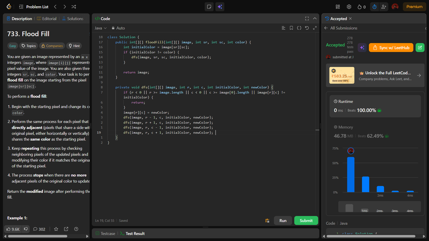Open the Problem List panel
Image resolution: width=429 pixels, height=241 pixels.
(34, 7)
